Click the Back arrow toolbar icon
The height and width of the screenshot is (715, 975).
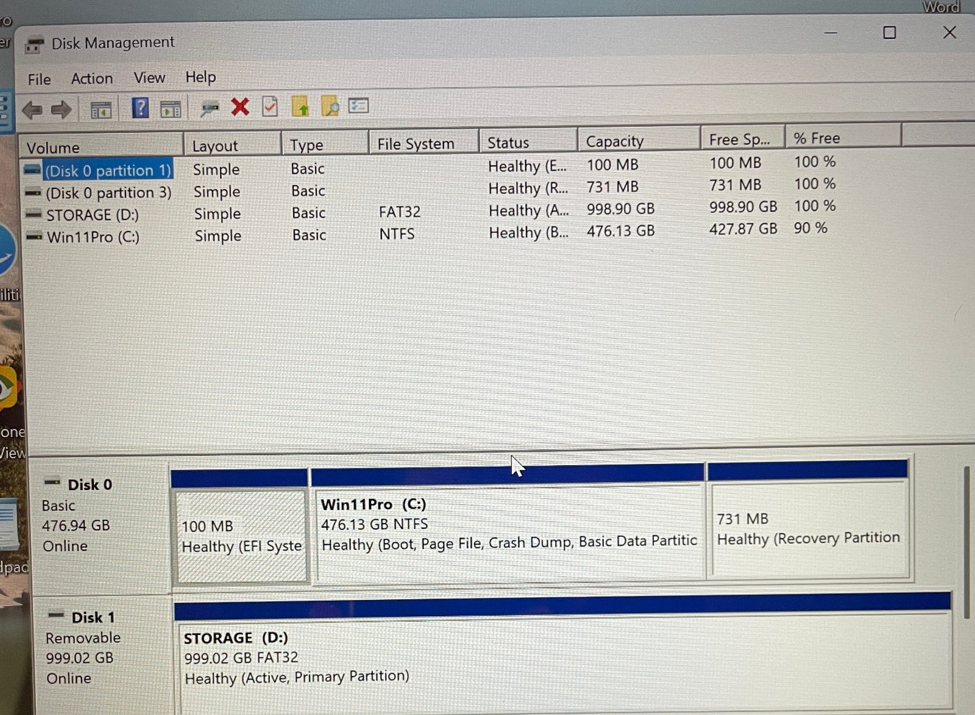click(32, 110)
